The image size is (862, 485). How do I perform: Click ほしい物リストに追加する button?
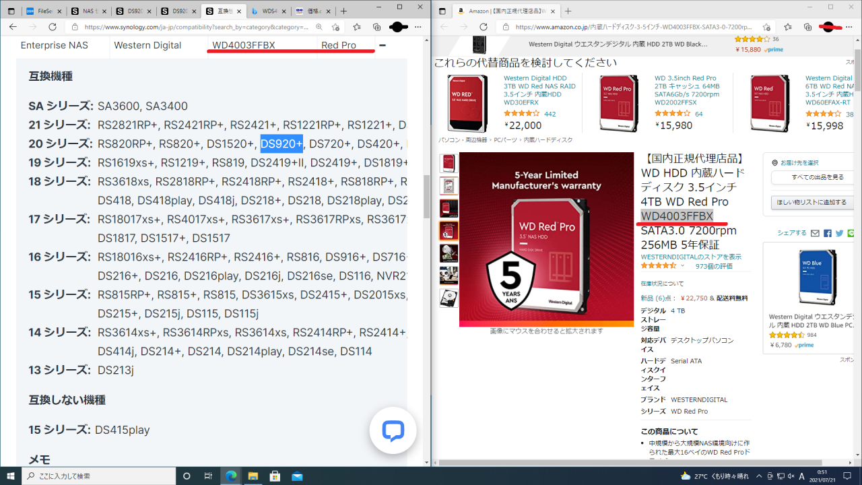click(x=811, y=202)
